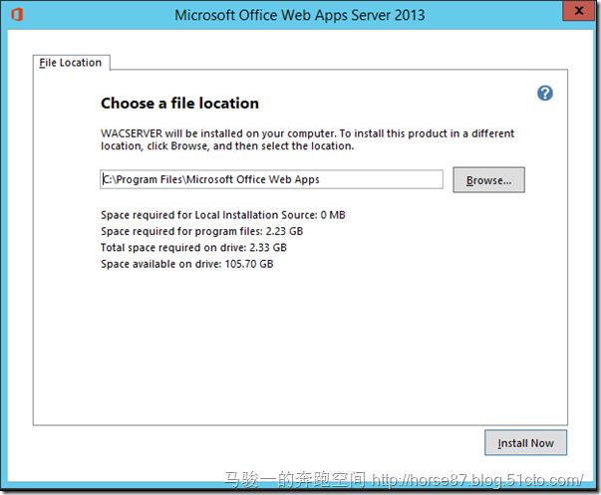The width and height of the screenshot is (601, 495).
Task: Click the Browse... button
Action: [x=488, y=179]
